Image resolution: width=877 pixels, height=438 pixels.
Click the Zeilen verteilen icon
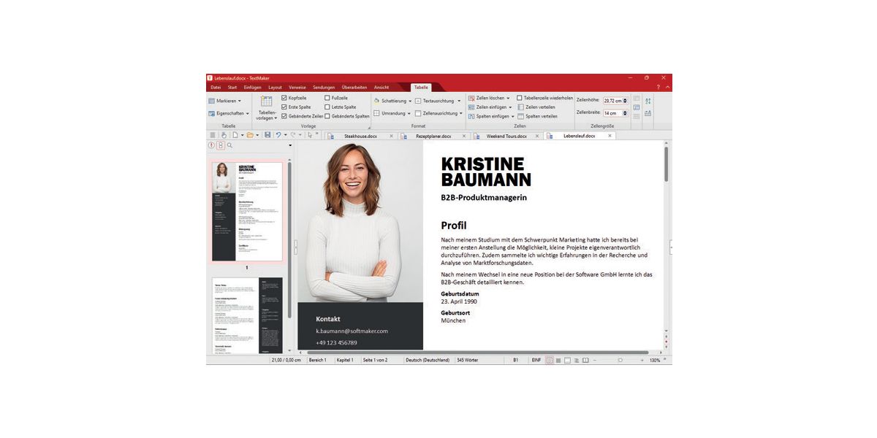pos(521,107)
